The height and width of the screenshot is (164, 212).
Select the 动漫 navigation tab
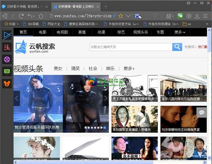[x=101, y=32]
